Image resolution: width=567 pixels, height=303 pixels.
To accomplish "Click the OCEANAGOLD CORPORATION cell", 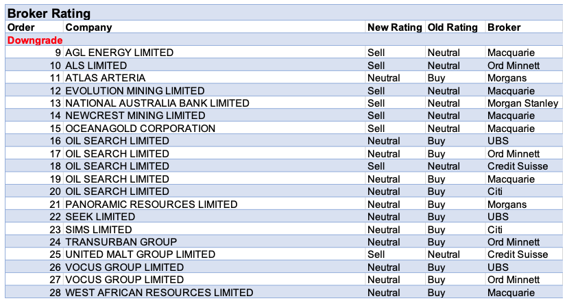I will tap(140, 129).
